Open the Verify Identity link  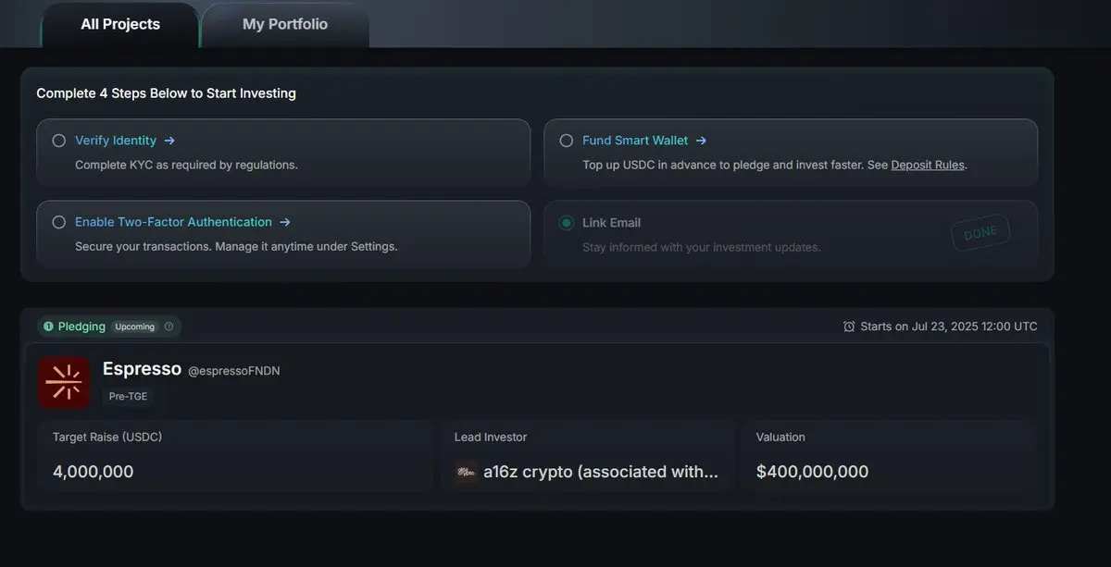tap(116, 141)
